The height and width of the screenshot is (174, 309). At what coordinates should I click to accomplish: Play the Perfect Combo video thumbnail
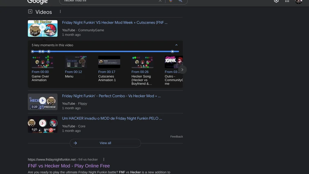point(43,102)
